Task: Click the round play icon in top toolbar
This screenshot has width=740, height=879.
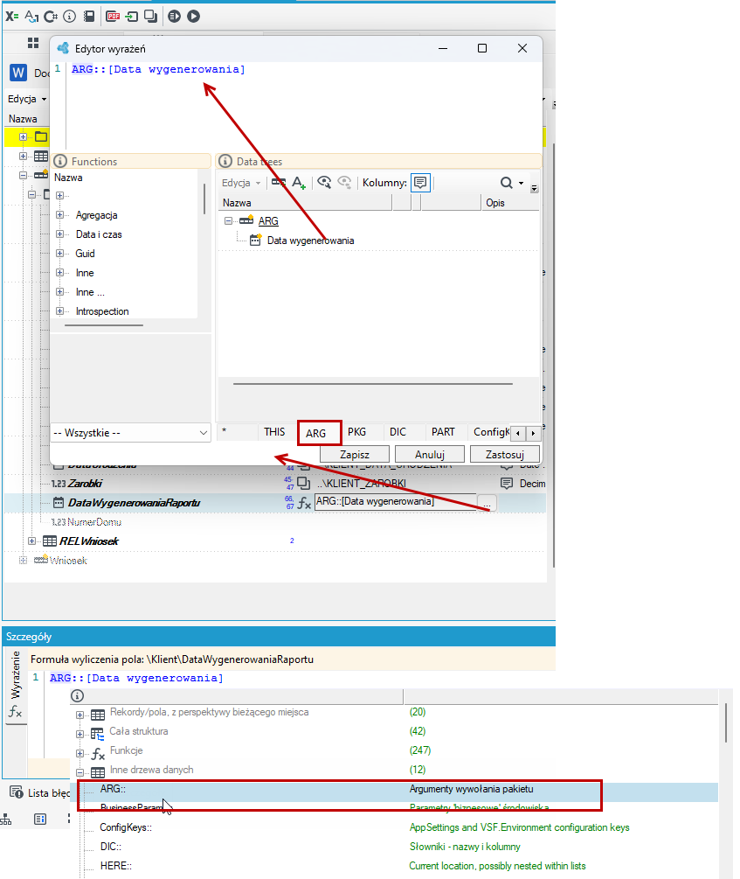Action: 193,17
